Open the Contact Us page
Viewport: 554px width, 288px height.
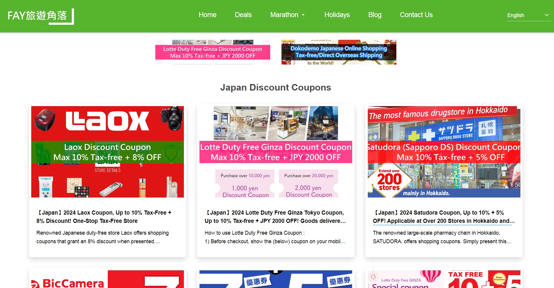pyautogui.click(x=416, y=15)
